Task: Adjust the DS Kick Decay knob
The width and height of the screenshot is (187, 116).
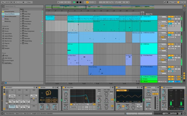Action: tap(42, 107)
